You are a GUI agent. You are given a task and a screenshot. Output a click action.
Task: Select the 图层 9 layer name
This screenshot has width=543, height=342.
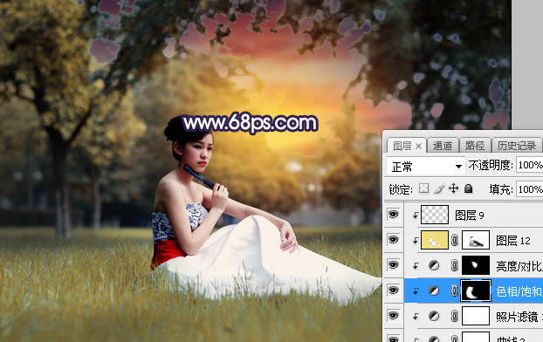[470, 215]
